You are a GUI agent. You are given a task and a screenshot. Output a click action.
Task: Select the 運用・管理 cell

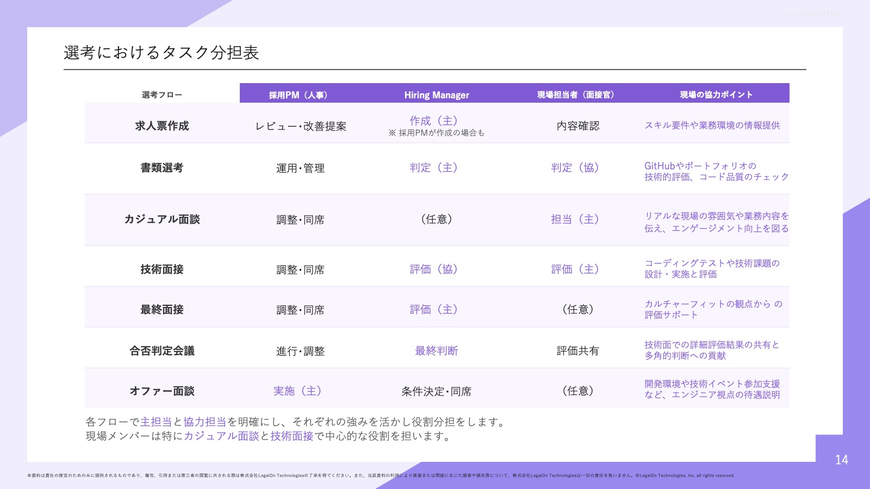click(x=300, y=168)
